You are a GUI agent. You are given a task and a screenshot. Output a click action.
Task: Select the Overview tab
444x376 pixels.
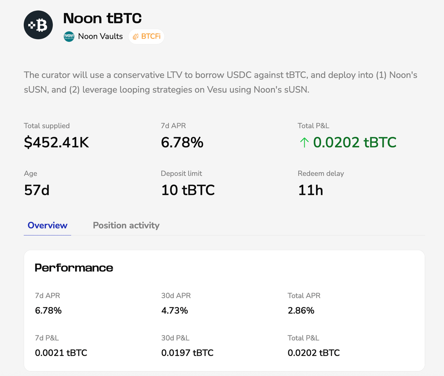(x=47, y=226)
